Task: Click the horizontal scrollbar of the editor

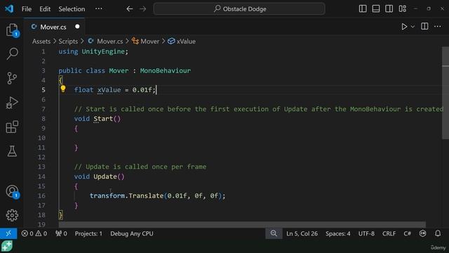Action: [x=242, y=224]
